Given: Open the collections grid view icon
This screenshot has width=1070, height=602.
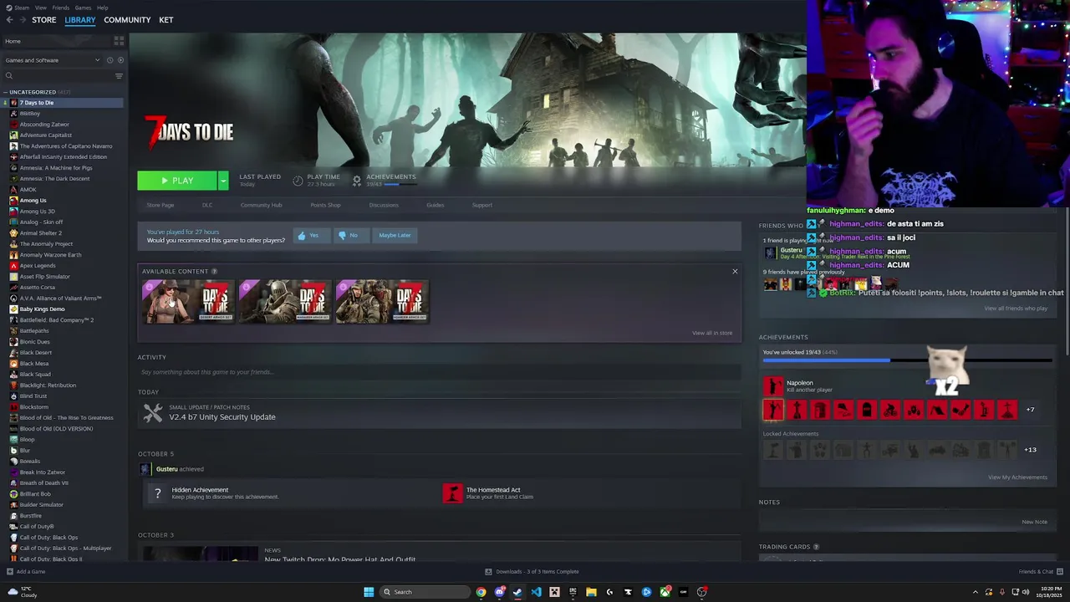Looking at the screenshot, I should (119, 40).
